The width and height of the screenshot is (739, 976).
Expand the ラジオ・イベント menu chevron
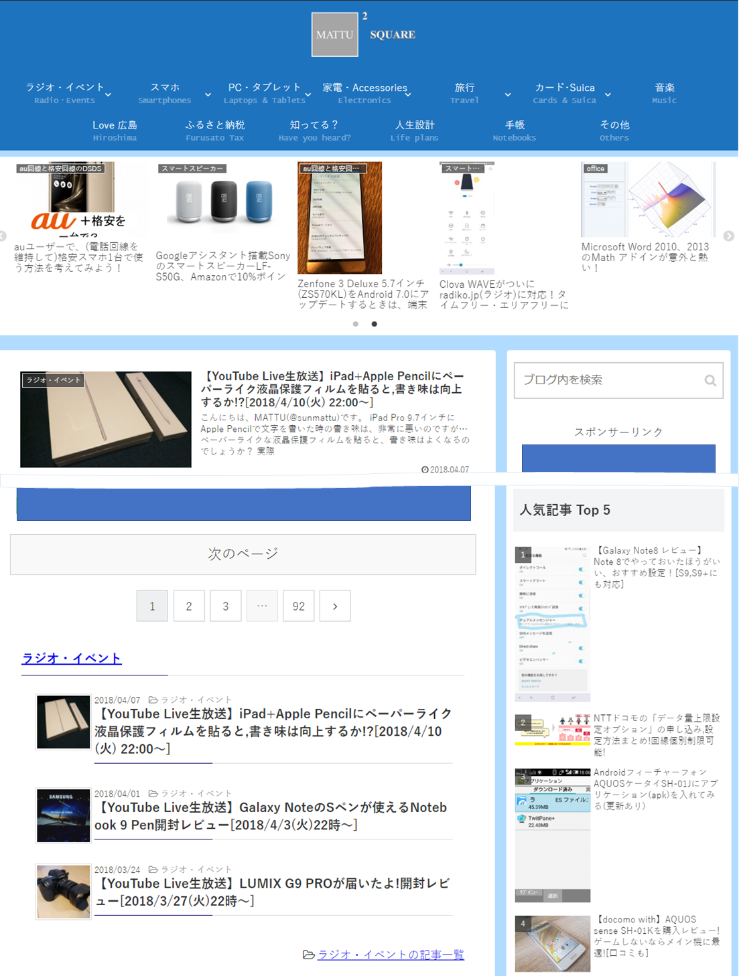(109, 95)
